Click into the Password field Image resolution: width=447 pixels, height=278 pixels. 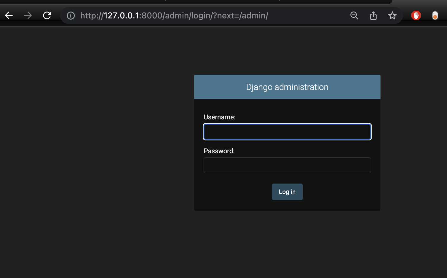click(287, 165)
